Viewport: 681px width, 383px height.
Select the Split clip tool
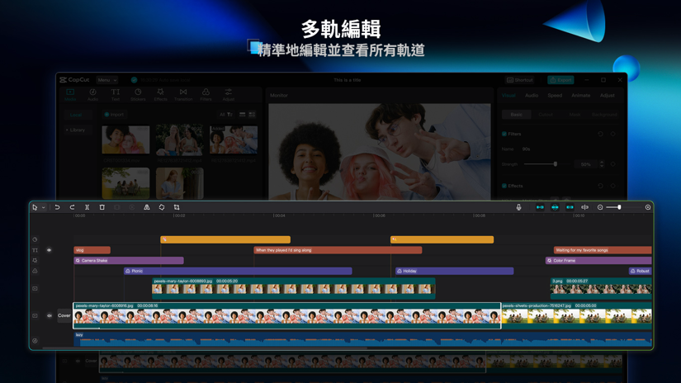point(87,207)
